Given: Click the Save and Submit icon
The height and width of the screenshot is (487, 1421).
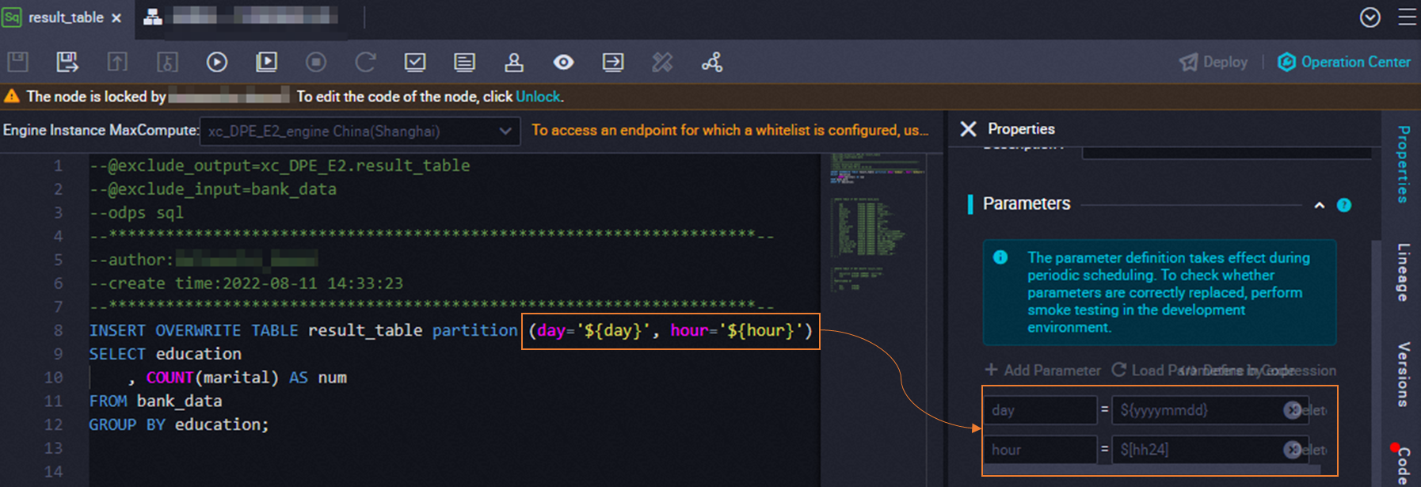Looking at the screenshot, I should [x=67, y=62].
